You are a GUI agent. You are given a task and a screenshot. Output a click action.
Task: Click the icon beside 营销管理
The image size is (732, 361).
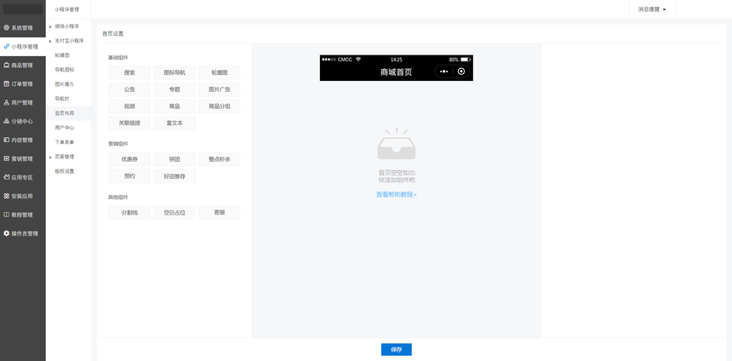click(x=6, y=159)
